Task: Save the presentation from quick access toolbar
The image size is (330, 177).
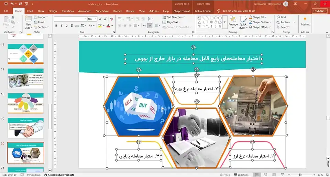Action: [x=6, y=4]
